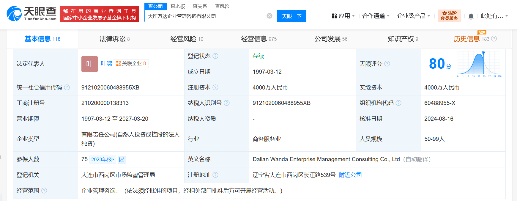The image size is (517, 201).
Task: Click registration number 210200000138313
Action: point(105,103)
